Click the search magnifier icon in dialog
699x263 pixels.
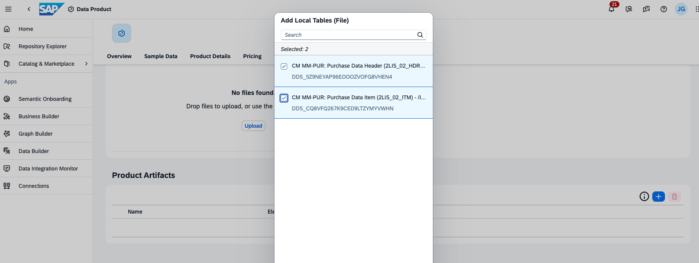point(420,35)
